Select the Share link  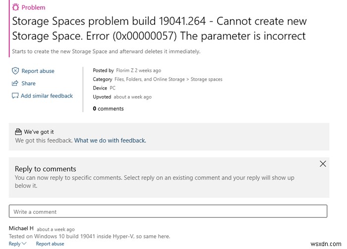click(x=28, y=83)
